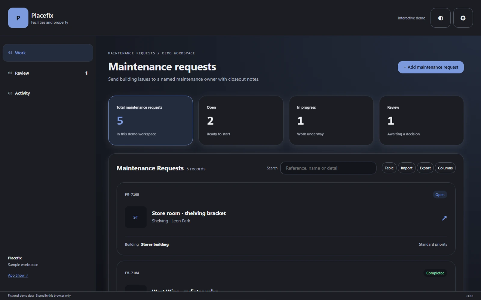Click the Review badge count 1
Screen dimensions: 481x300
(86, 73)
